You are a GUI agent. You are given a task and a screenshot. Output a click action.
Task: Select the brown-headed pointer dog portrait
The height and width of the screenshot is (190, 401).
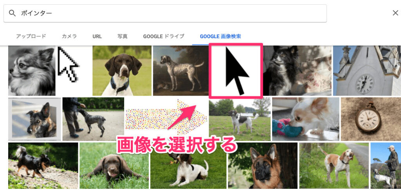[122, 71]
